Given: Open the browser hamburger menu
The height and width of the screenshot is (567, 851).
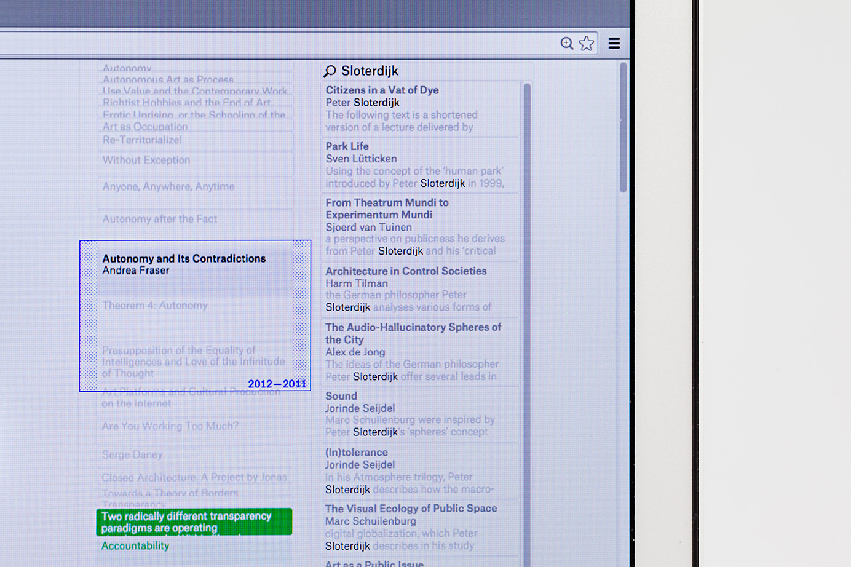Looking at the screenshot, I should (614, 43).
